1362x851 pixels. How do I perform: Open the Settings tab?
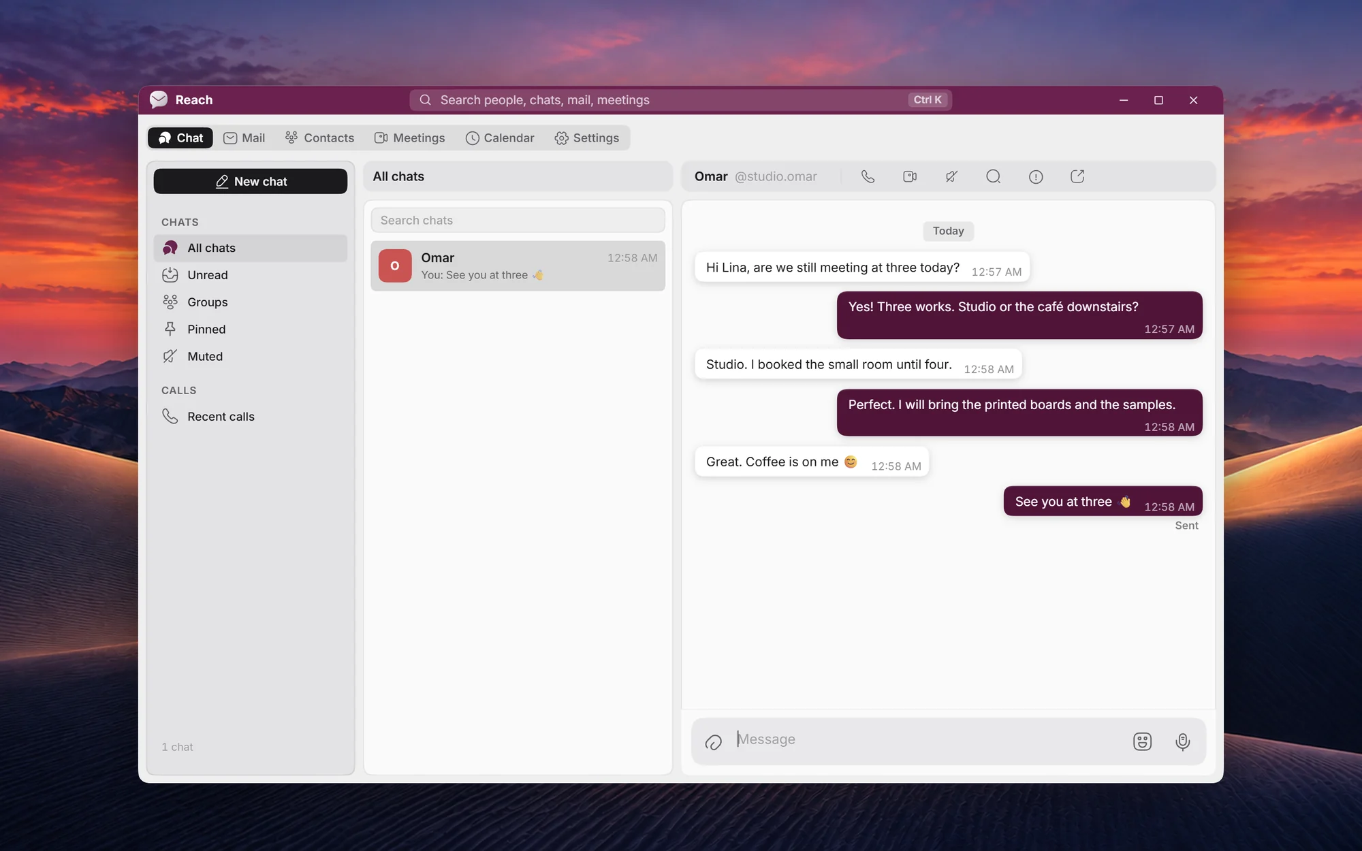[x=587, y=138]
